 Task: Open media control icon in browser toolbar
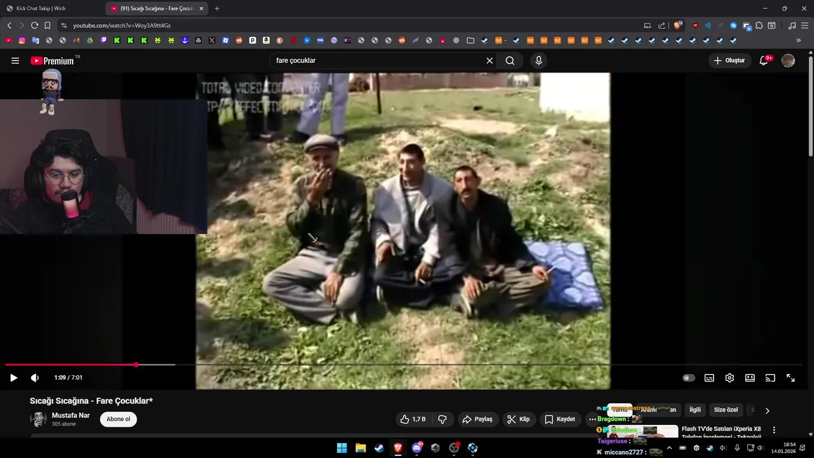pos(792,25)
